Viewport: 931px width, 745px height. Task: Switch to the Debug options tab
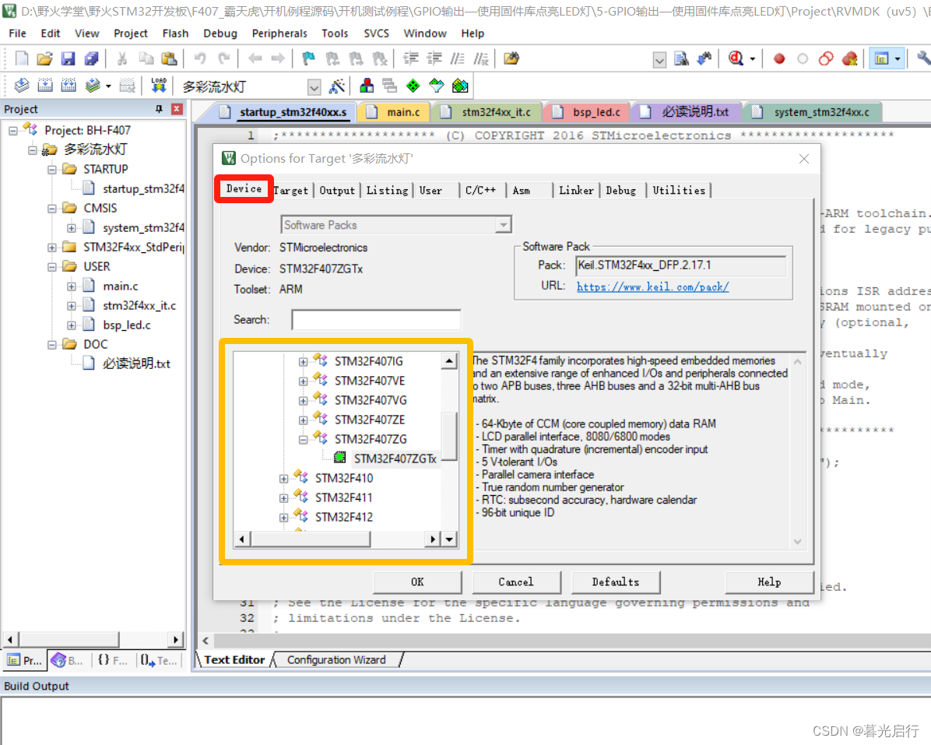621,190
